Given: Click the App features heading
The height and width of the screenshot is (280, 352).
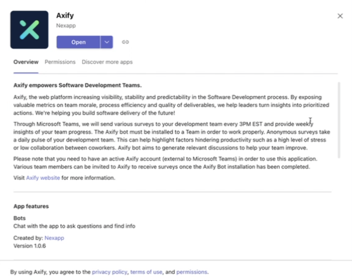Looking at the screenshot, I should [x=31, y=206].
